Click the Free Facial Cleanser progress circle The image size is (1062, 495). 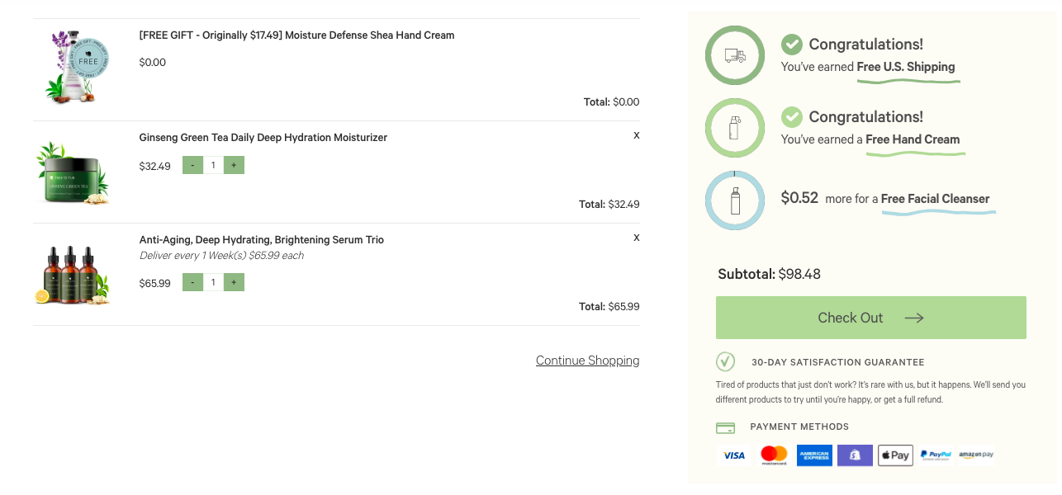[x=735, y=200]
